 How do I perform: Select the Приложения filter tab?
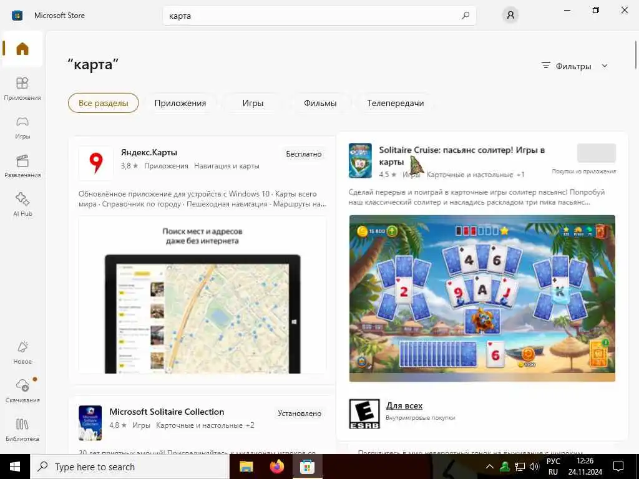[180, 103]
